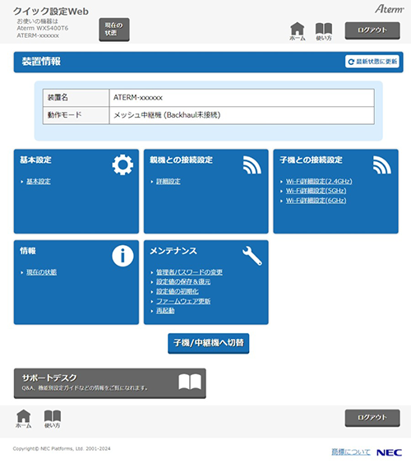Click the bottom ホーム house icon
The image size is (411, 463).
pos(24,419)
